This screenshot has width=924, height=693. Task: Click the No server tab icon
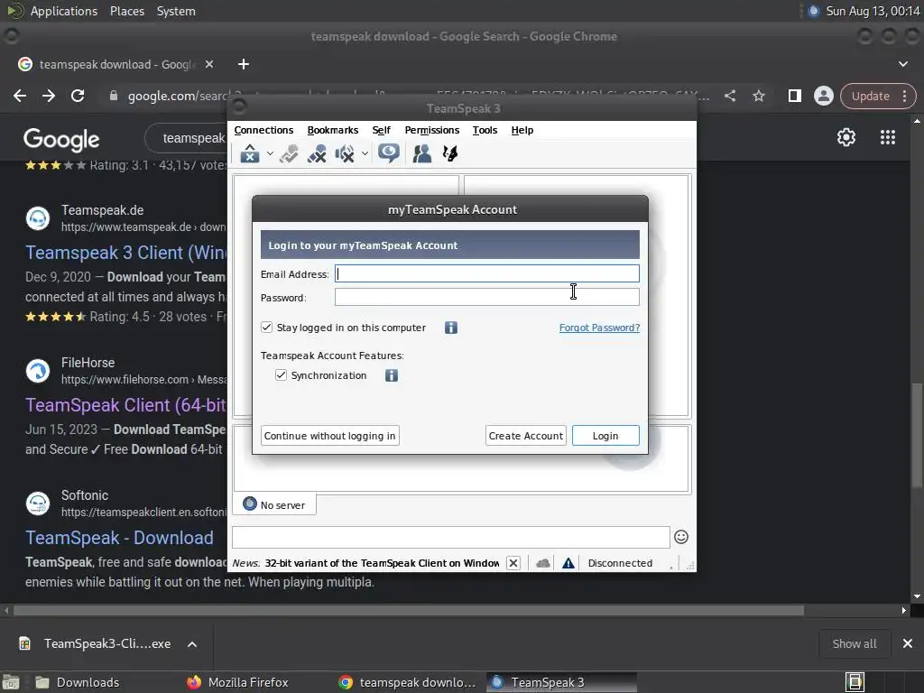pyautogui.click(x=250, y=504)
